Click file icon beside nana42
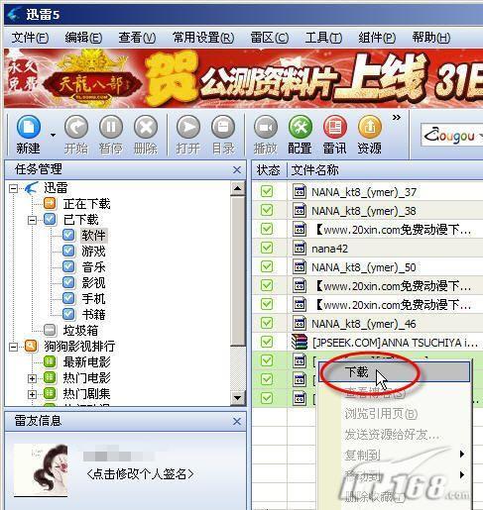483x510 pixels. click(300, 248)
